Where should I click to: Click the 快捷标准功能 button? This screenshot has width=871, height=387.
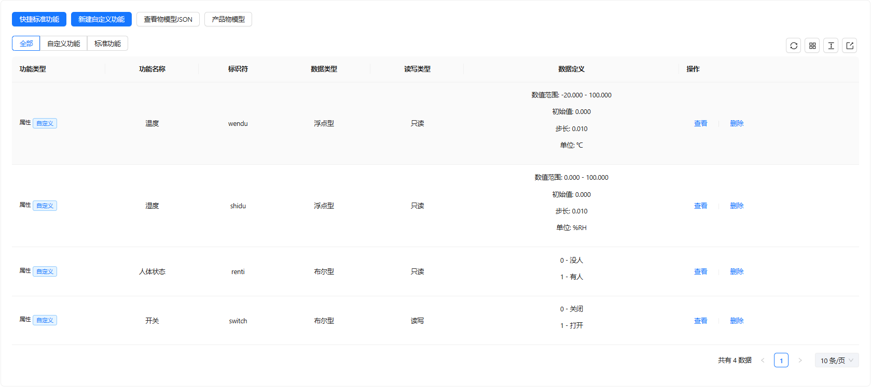click(x=39, y=19)
